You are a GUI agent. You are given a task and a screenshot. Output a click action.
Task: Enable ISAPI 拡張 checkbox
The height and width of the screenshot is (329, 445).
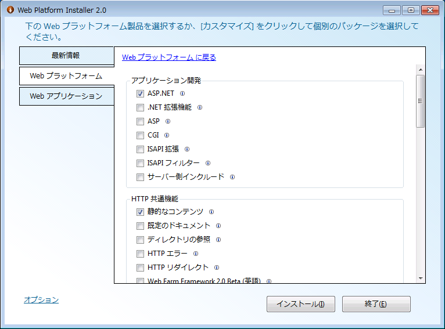coord(140,149)
